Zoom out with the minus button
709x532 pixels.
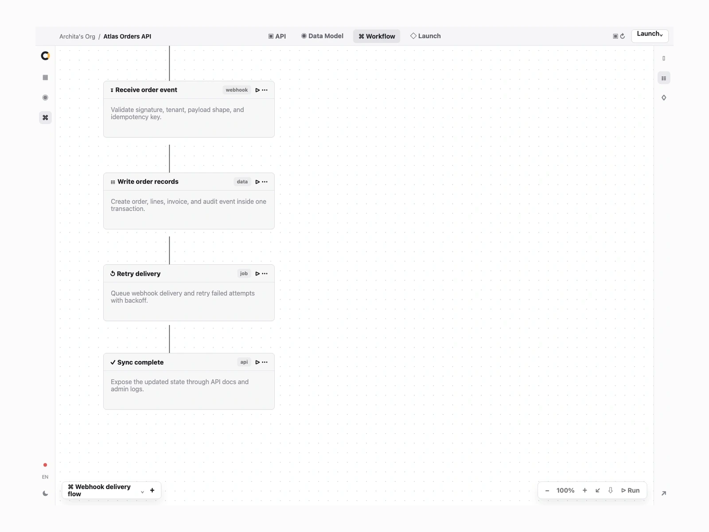(x=547, y=490)
